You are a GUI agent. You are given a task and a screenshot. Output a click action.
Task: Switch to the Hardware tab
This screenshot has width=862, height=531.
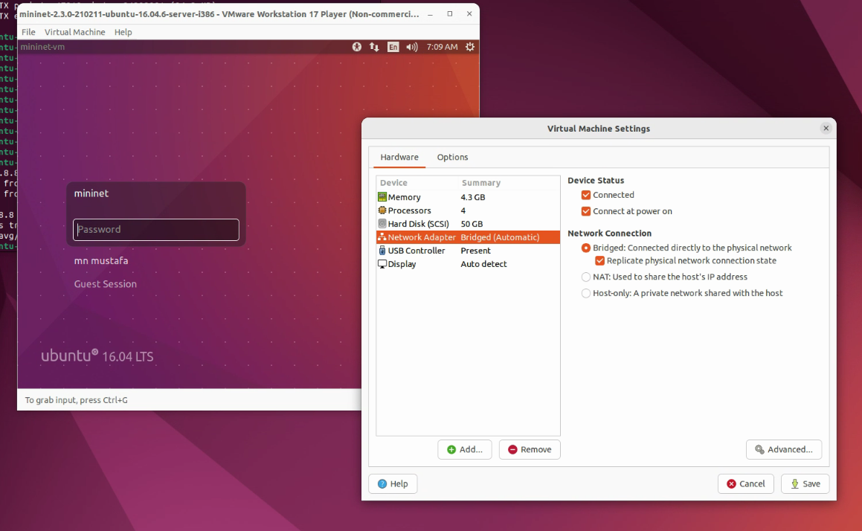tap(399, 157)
